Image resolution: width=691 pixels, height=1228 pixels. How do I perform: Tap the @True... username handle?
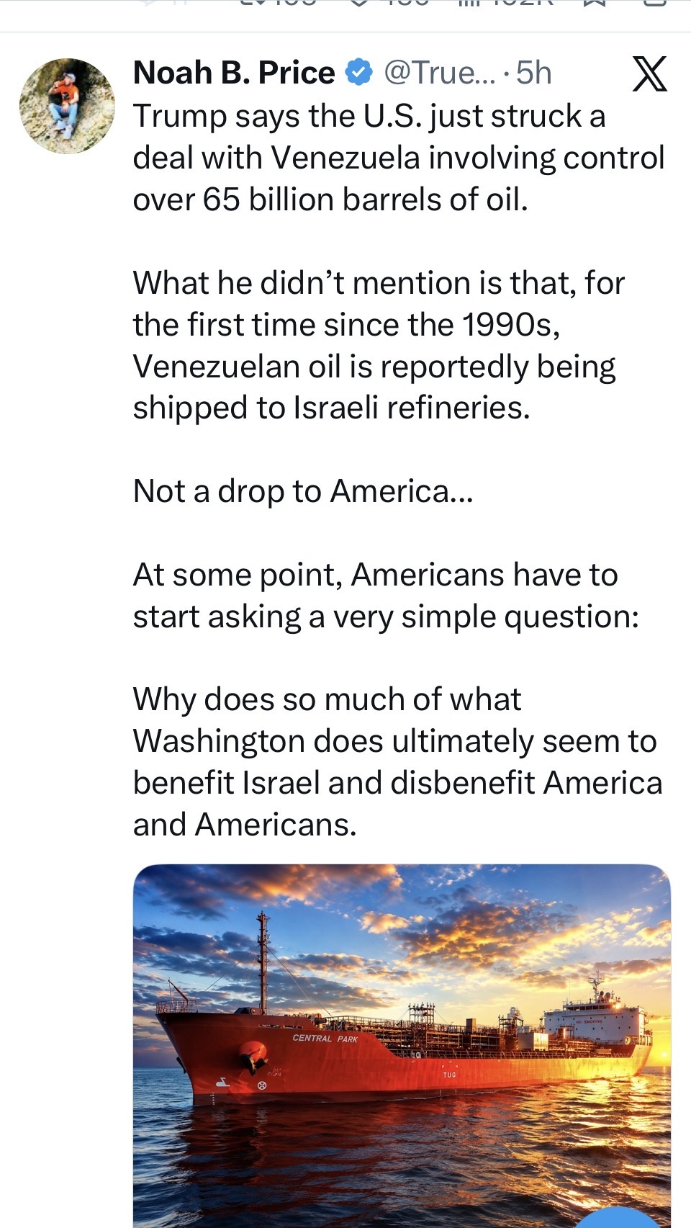[x=440, y=73]
